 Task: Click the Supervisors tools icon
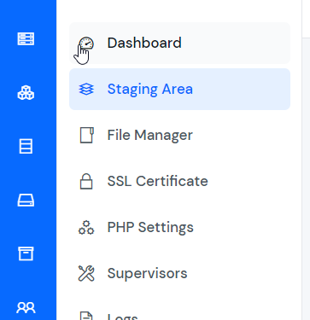point(86,273)
